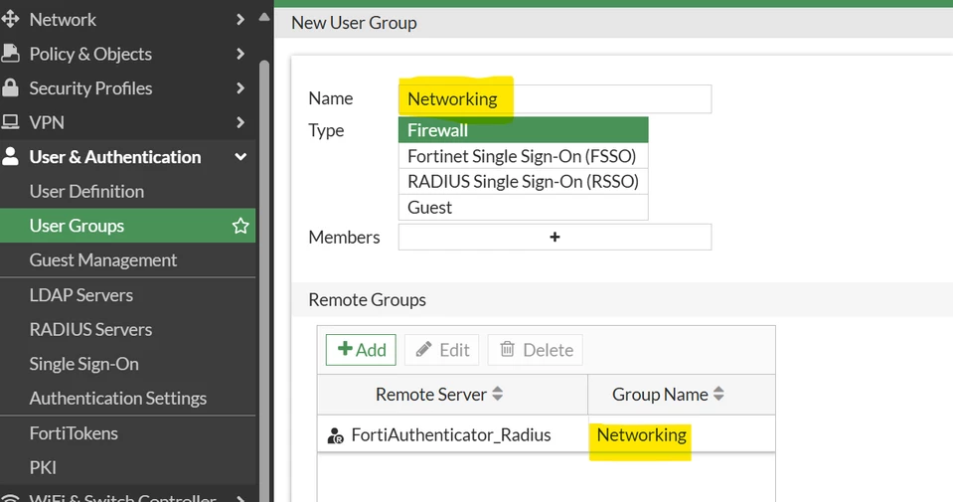The height and width of the screenshot is (502, 953).
Task: Sort by Group Name column arrows
Action: 718,394
